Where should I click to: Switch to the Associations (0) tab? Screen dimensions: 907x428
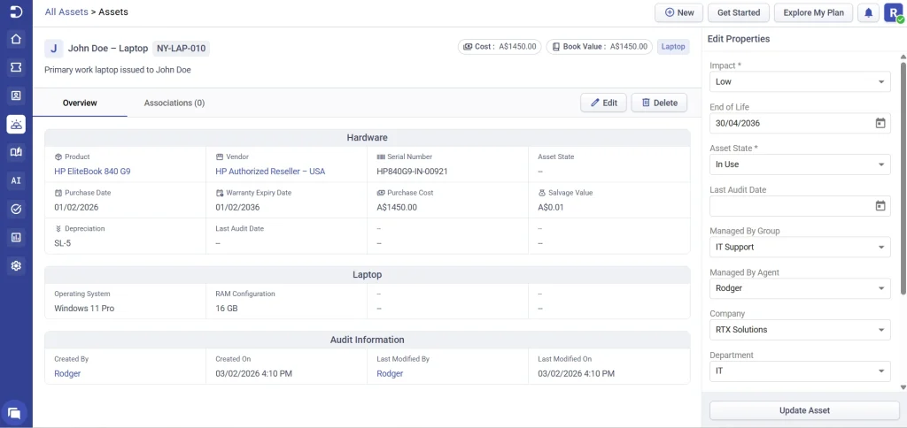tap(174, 103)
